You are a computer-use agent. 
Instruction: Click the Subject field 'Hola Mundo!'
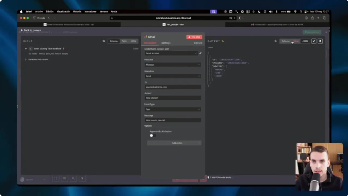173,98
